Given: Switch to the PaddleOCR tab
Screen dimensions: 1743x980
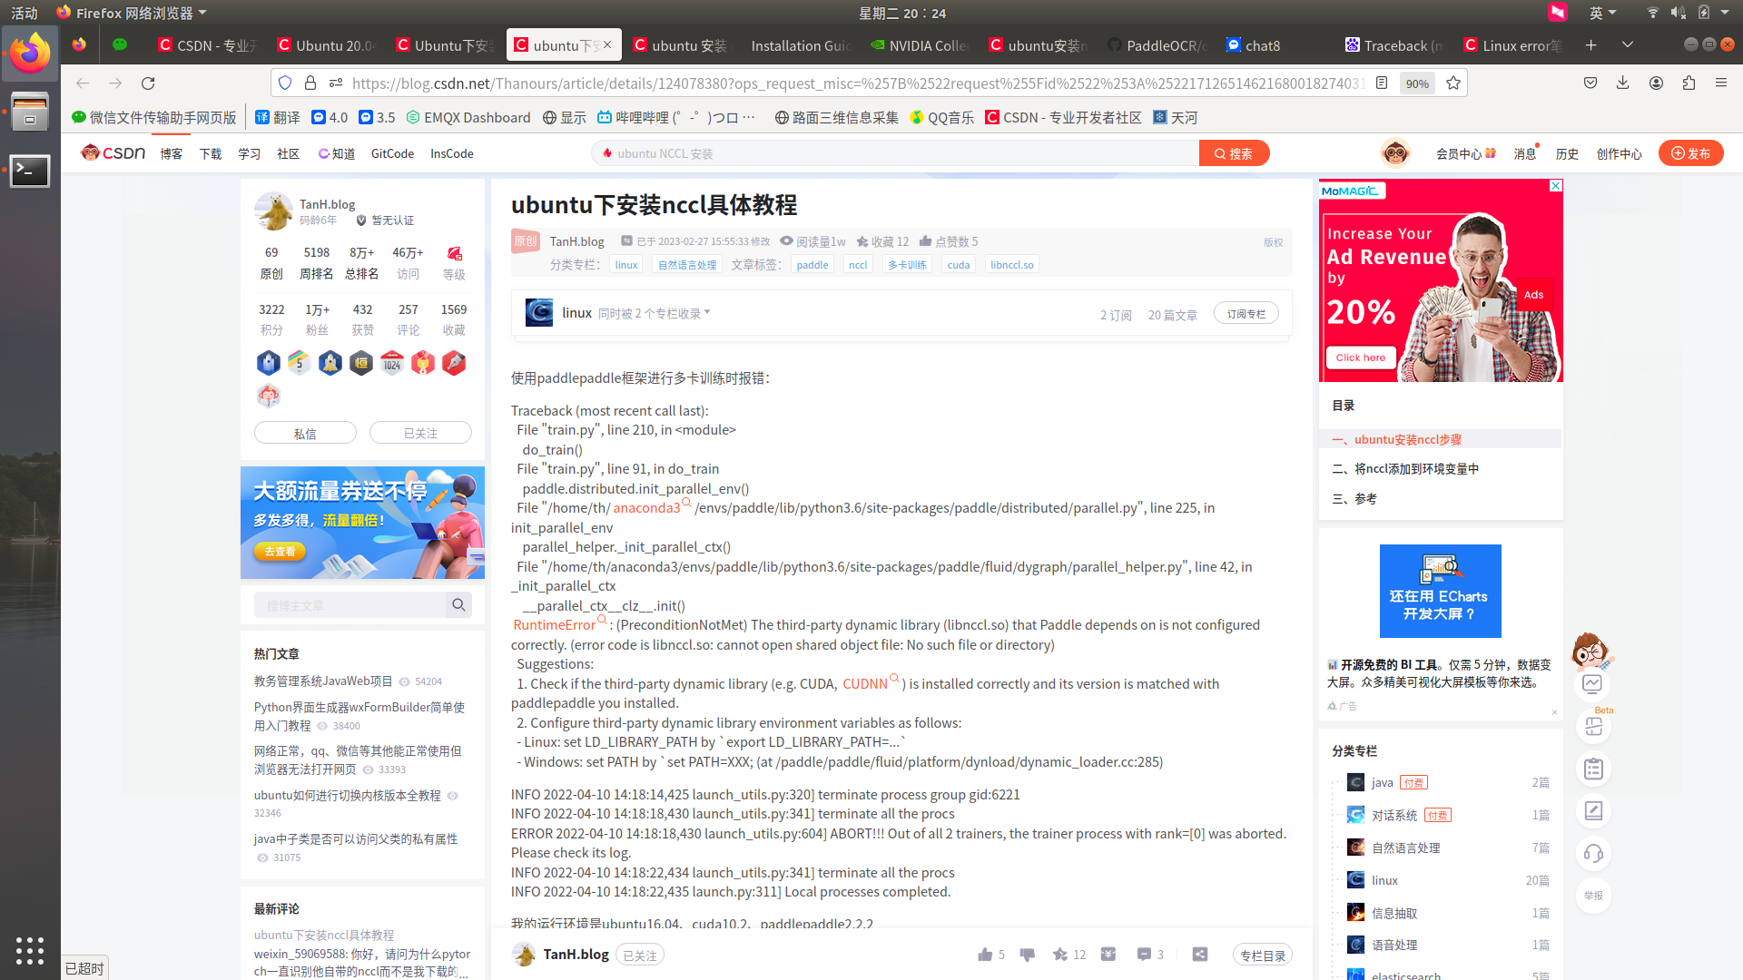Looking at the screenshot, I should coord(1158,45).
